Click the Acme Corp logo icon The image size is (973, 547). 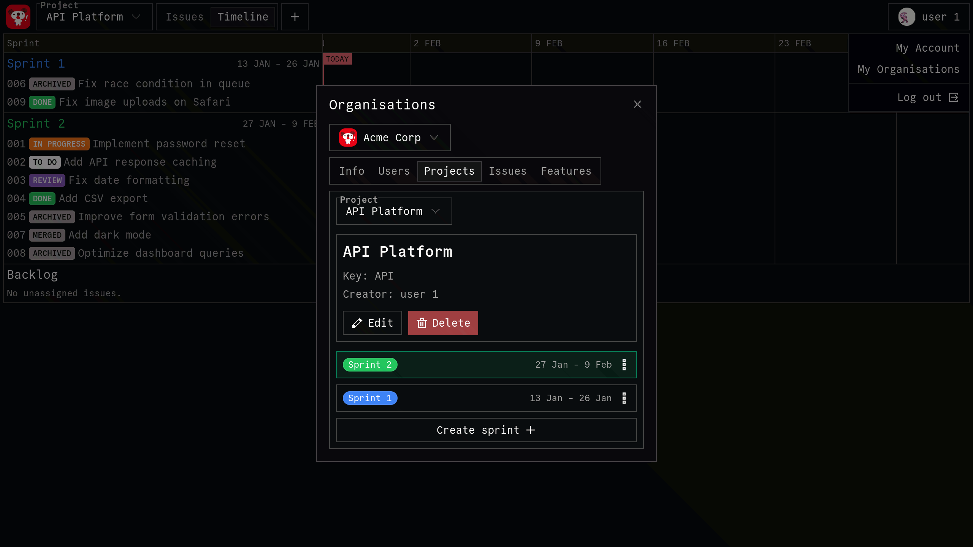(x=348, y=138)
